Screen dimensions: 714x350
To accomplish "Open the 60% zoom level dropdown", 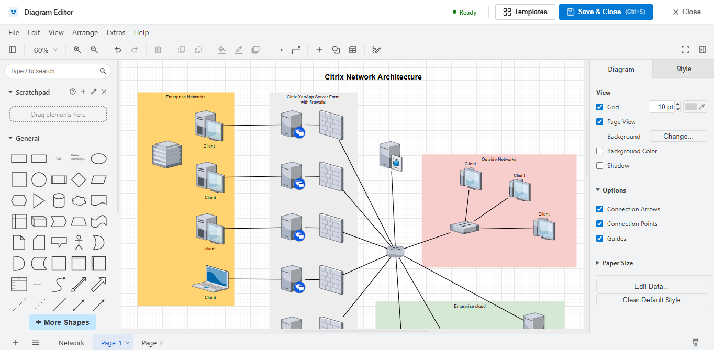I will point(46,50).
